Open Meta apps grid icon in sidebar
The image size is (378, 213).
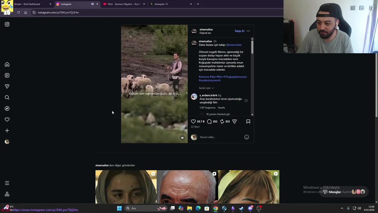point(7,194)
